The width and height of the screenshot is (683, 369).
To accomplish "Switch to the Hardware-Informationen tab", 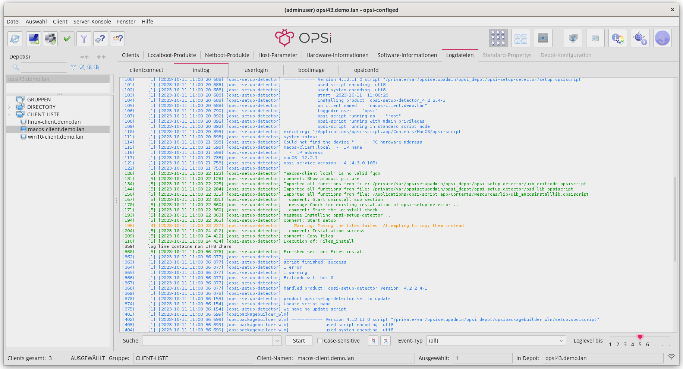I will pyautogui.click(x=337, y=55).
